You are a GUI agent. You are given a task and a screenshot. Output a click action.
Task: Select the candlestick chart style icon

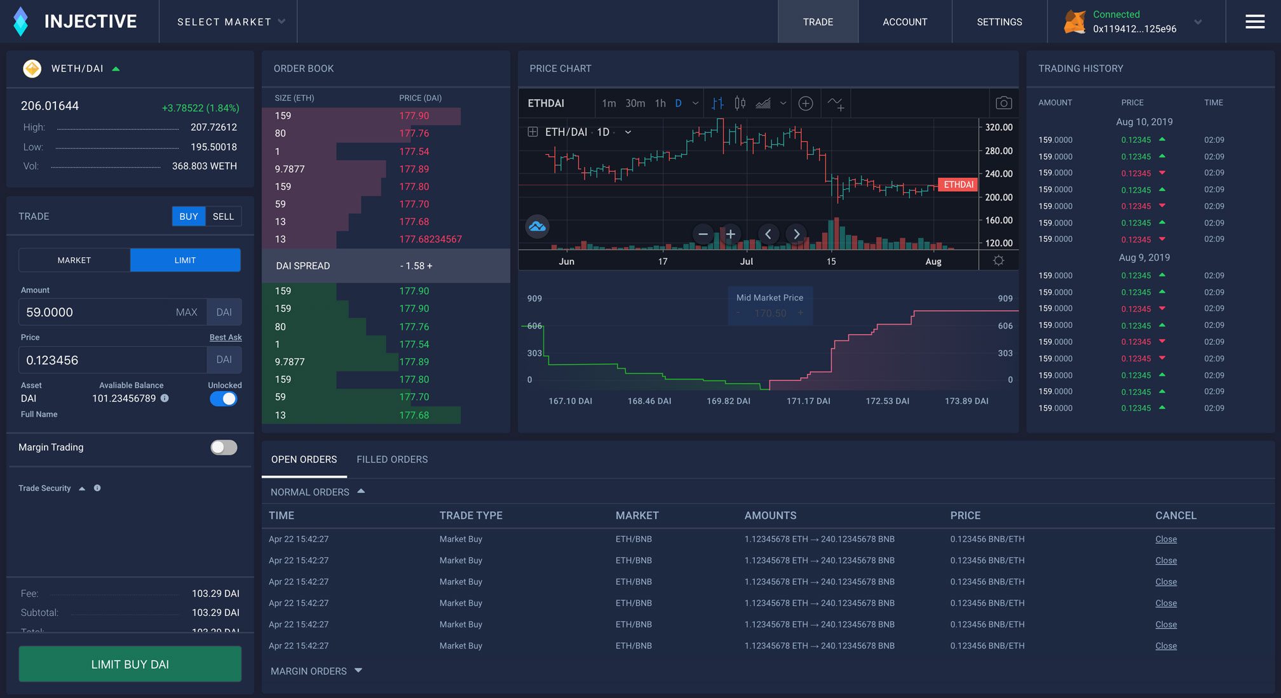(740, 103)
